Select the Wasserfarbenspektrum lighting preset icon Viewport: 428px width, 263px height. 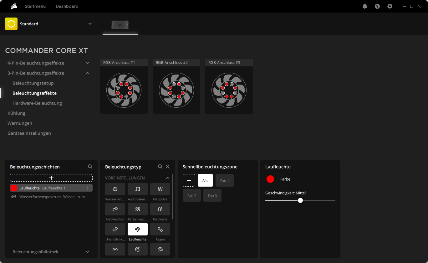coord(115,189)
